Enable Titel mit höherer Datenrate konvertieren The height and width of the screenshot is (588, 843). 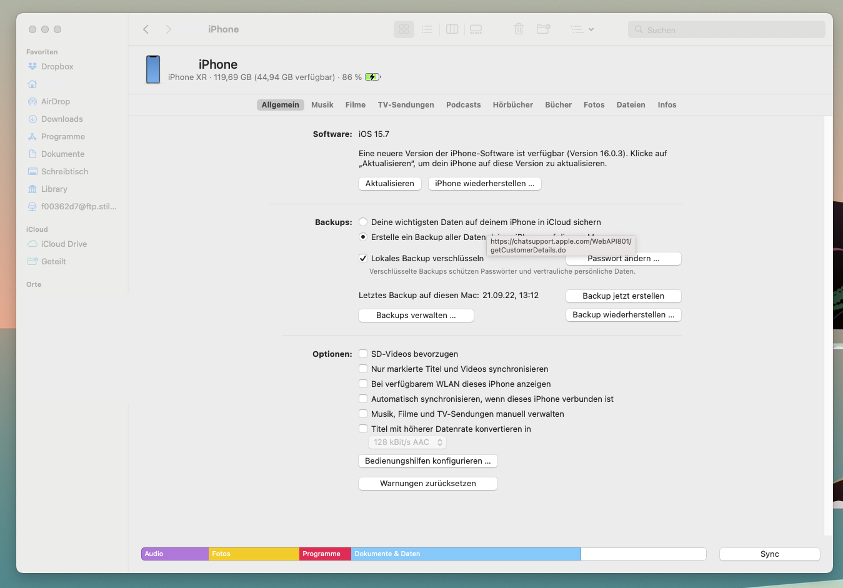tap(363, 429)
